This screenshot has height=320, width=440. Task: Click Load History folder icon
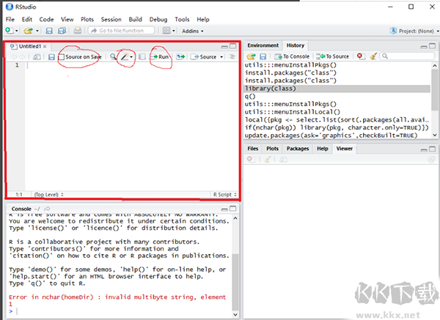[251, 56]
